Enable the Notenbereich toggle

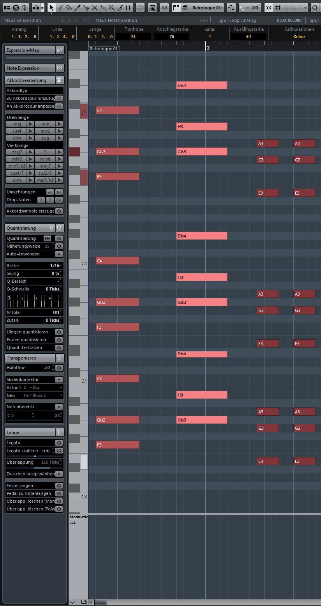59,407
